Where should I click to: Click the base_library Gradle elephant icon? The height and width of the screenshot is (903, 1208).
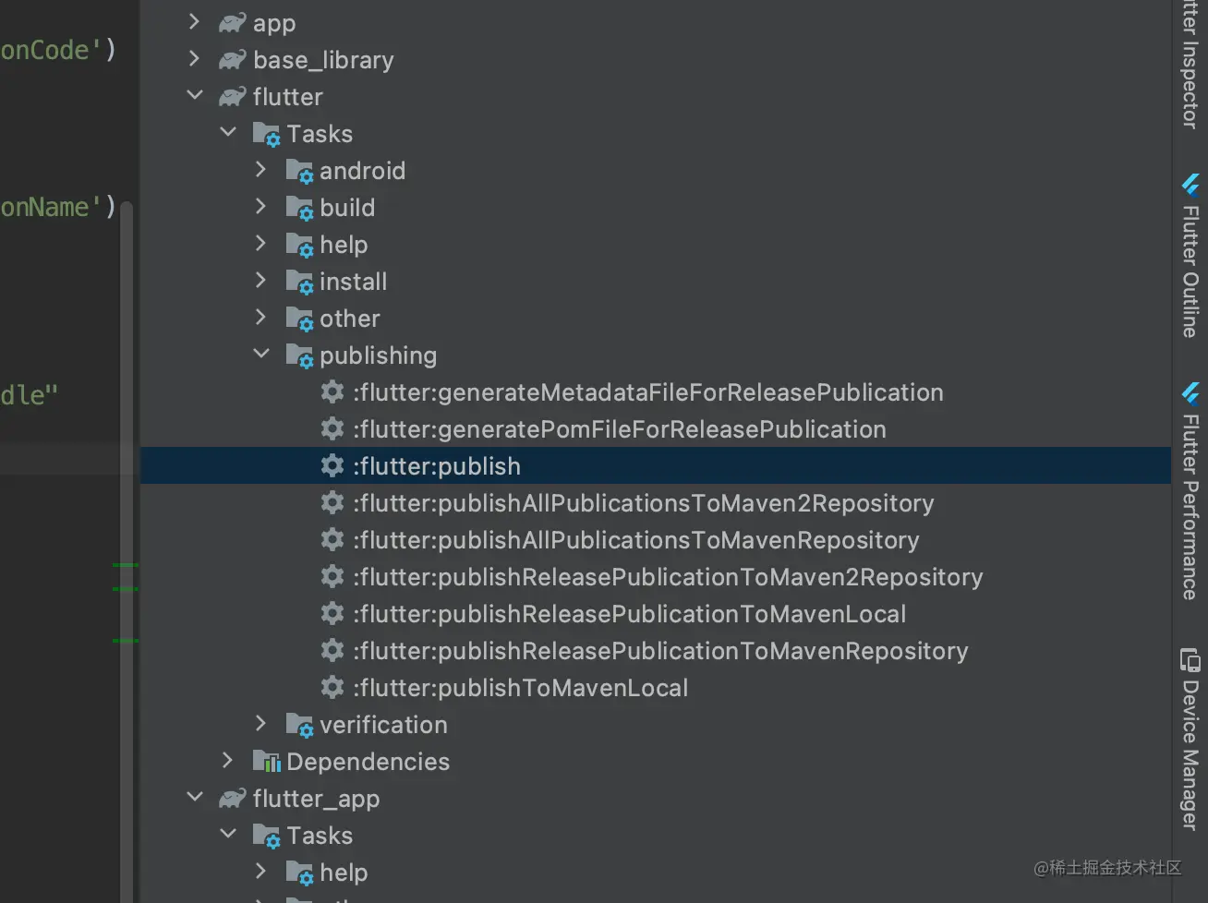click(232, 60)
